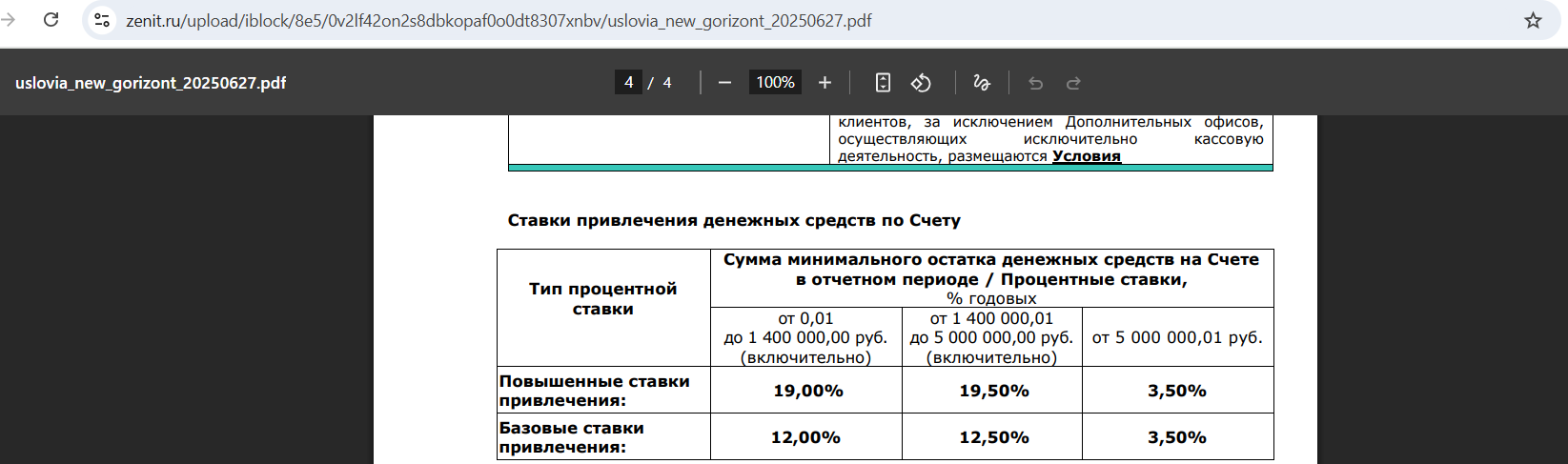The width and height of the screenshot is (1568, 464).
Task: Click the page number field showing 4
Action: (628, 83)
